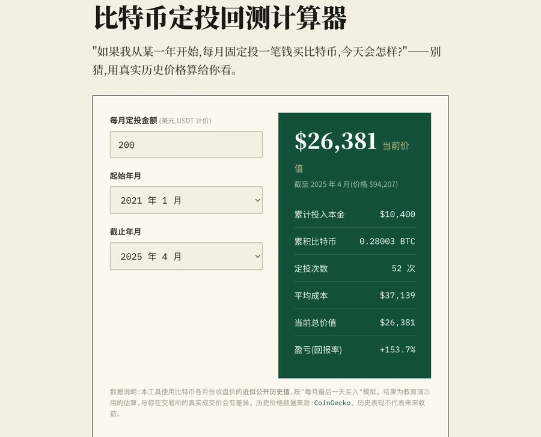Click the 截至 2025 年 4 月 price note
The width and height of the screenshot is (541, 437).
pos(346,184)
